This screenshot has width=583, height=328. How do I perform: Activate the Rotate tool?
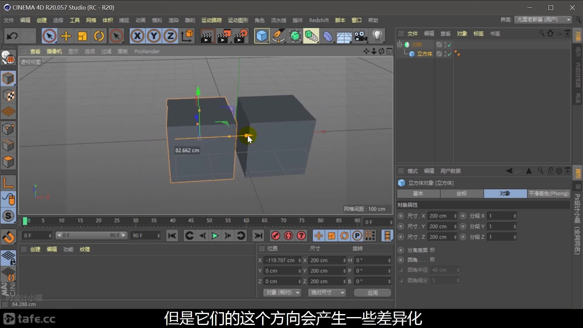[99, 36]
